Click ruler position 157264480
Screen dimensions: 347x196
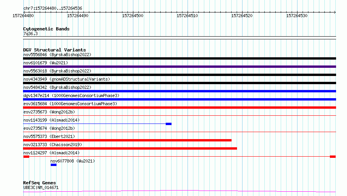pyautogui.click(x=23, y=16)
